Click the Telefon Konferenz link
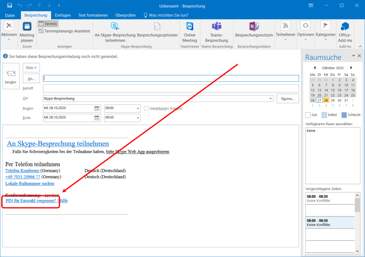365x257 pixels. click(x=22, y=171)
